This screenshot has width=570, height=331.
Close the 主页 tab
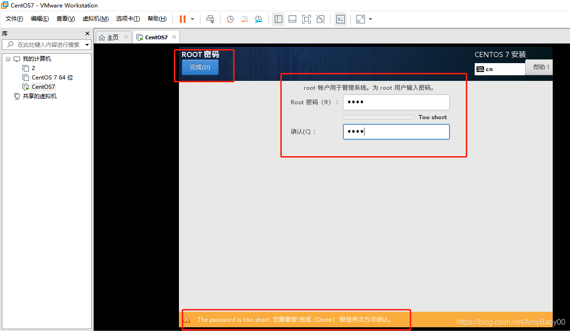point(126,37)
